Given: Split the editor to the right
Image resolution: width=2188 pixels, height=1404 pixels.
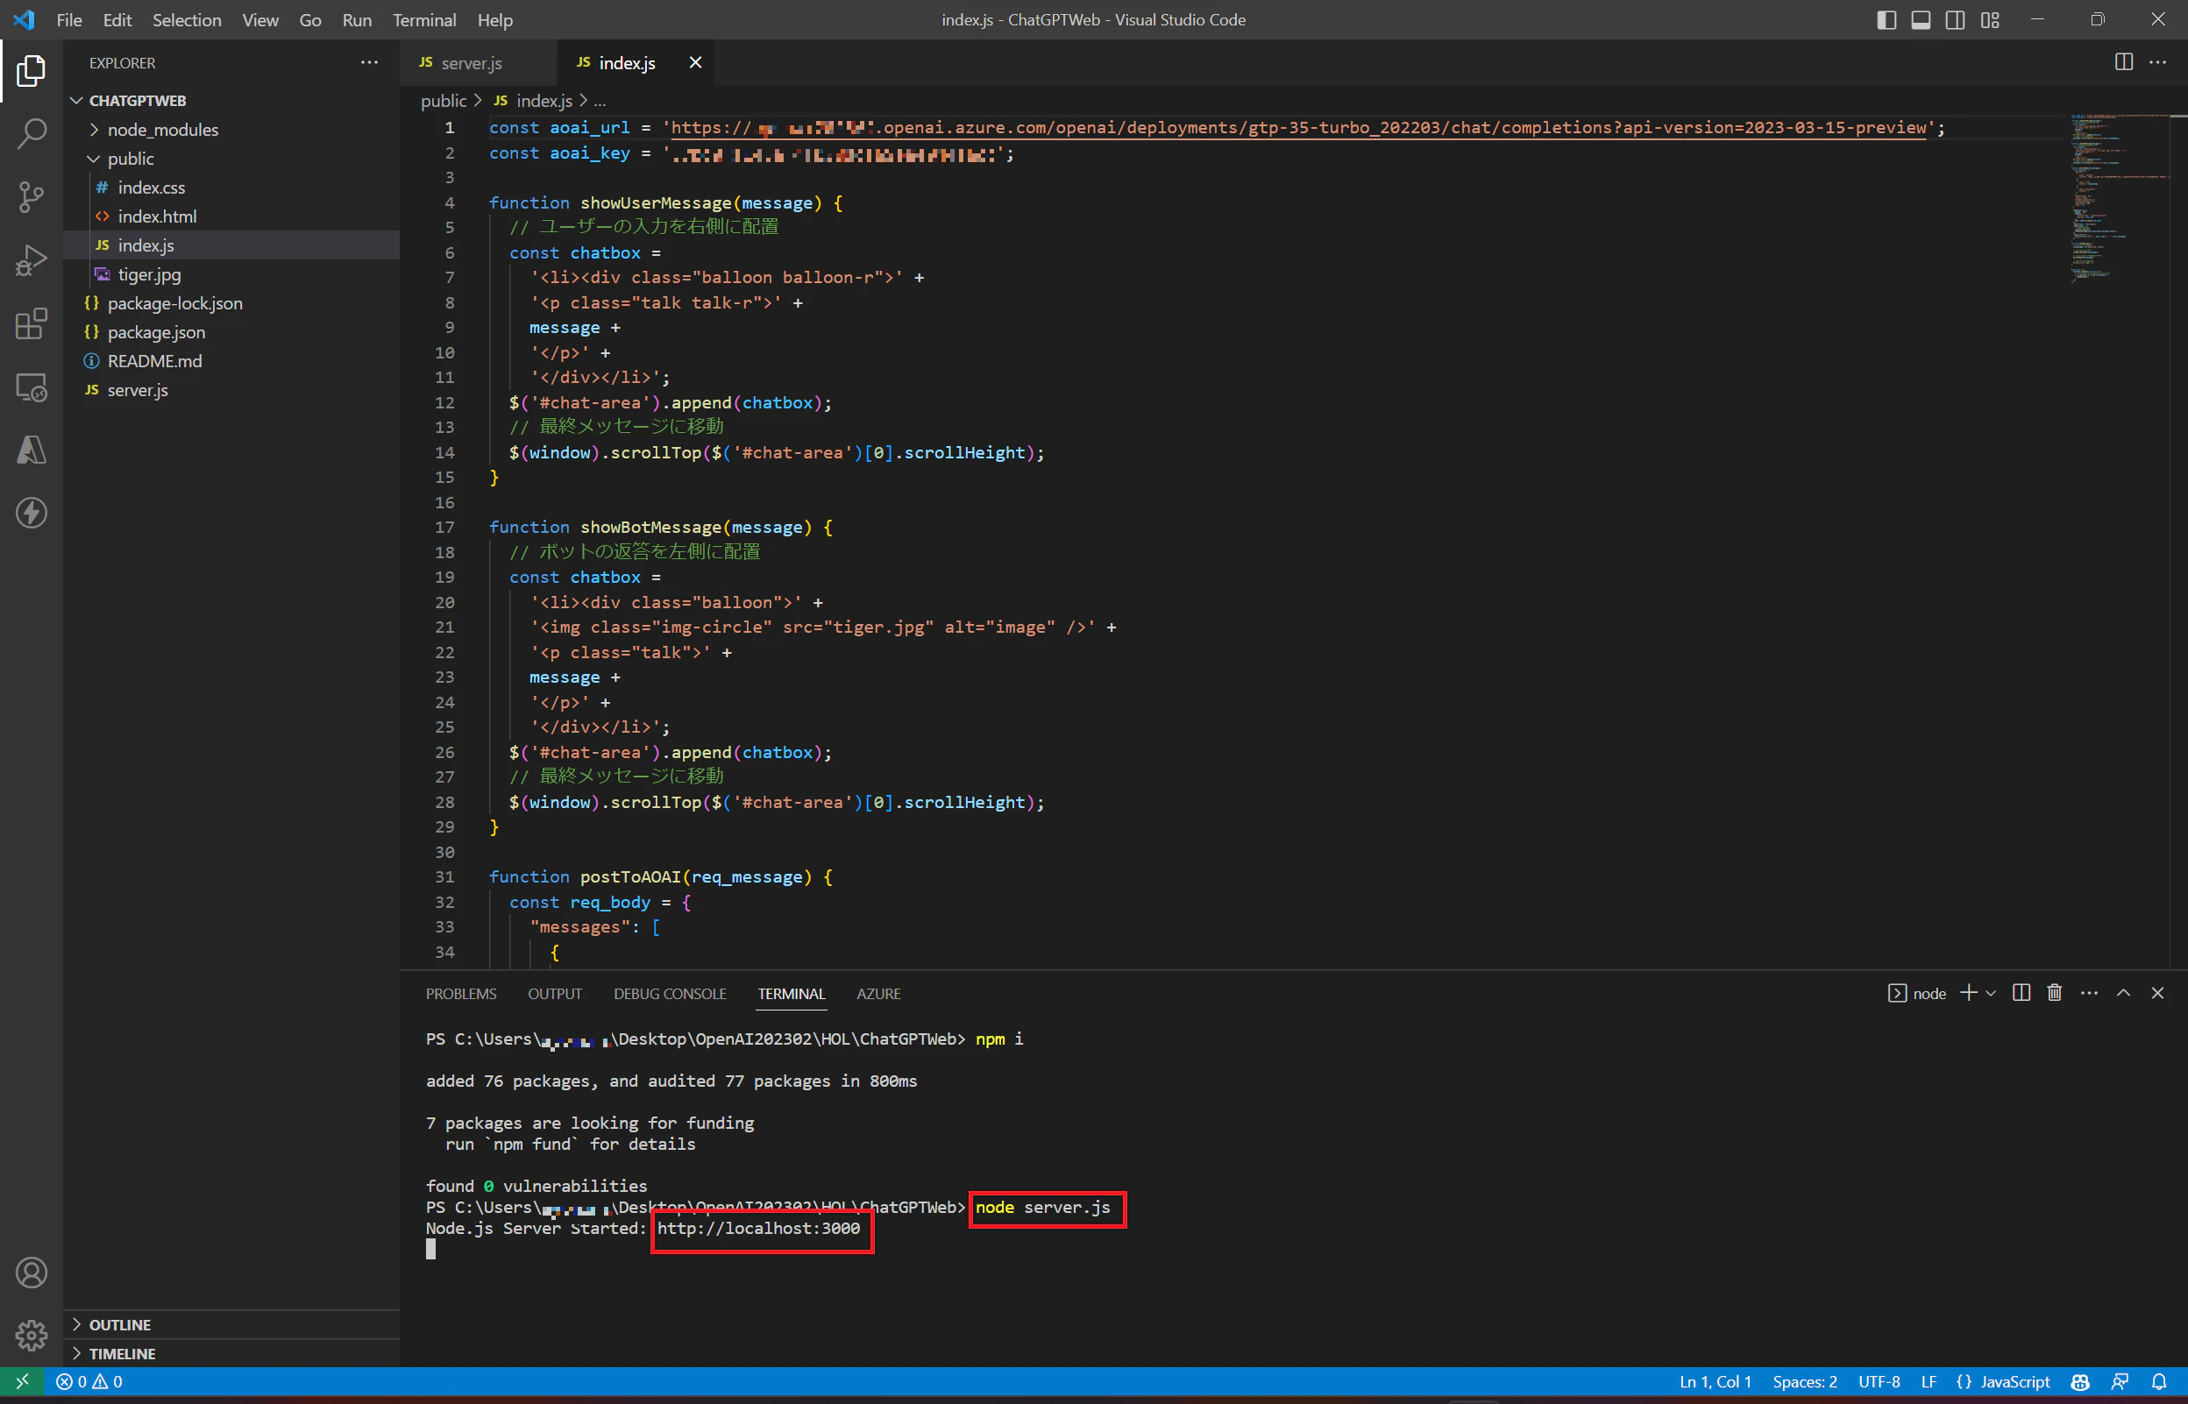Looking at the screenshot, I should click(x=2123, y=62).
